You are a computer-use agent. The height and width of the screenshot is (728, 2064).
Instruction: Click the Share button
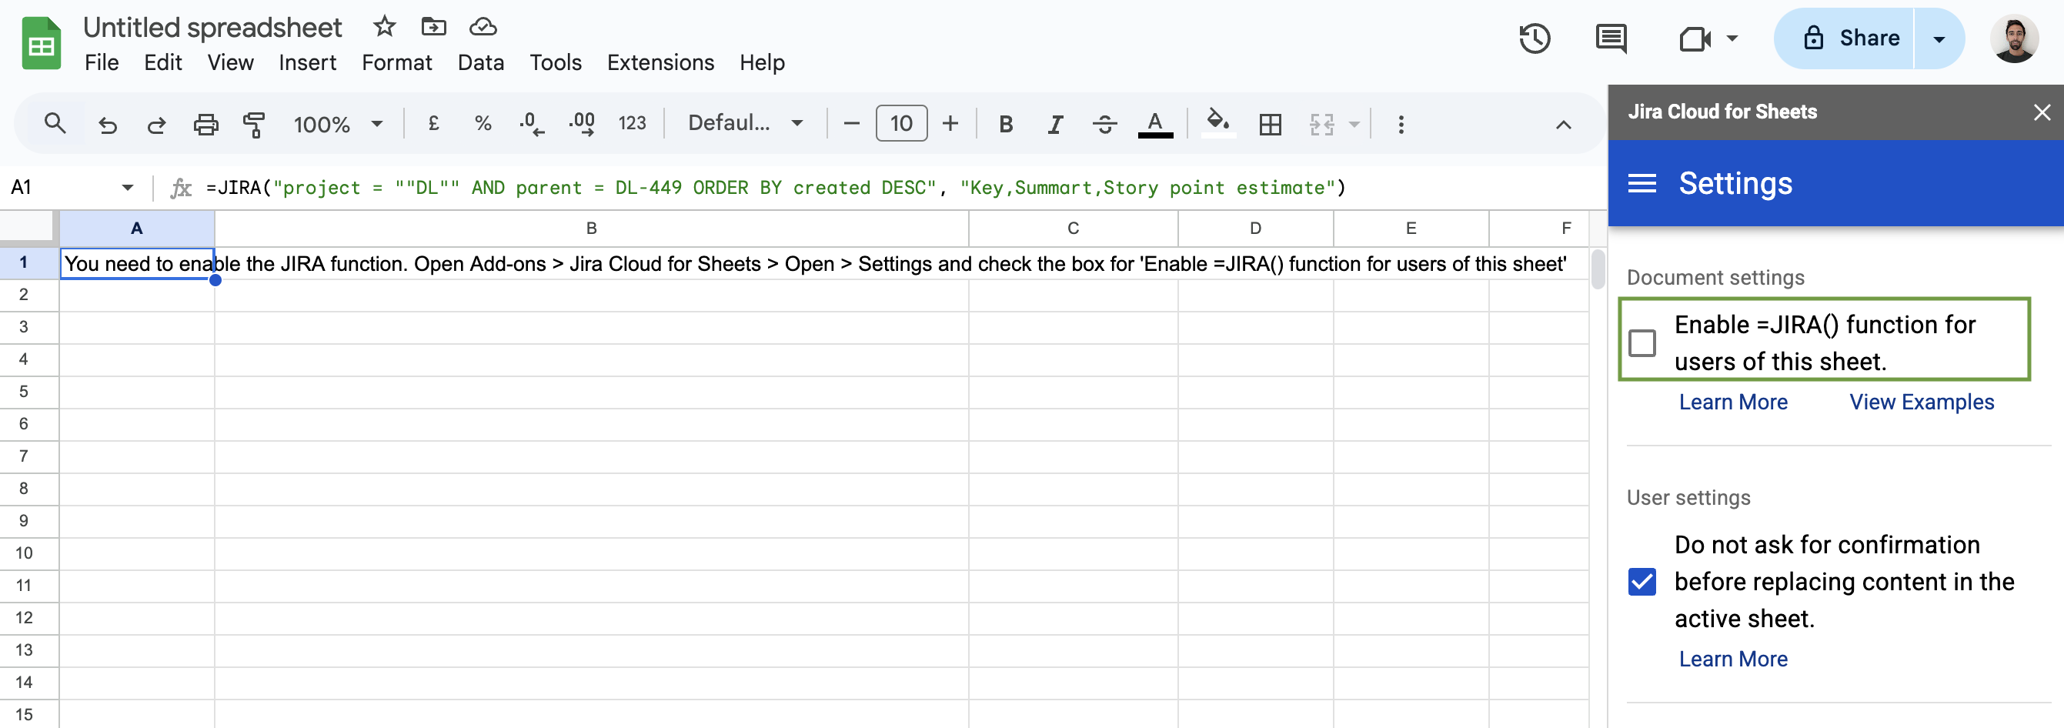[1845, 38]
